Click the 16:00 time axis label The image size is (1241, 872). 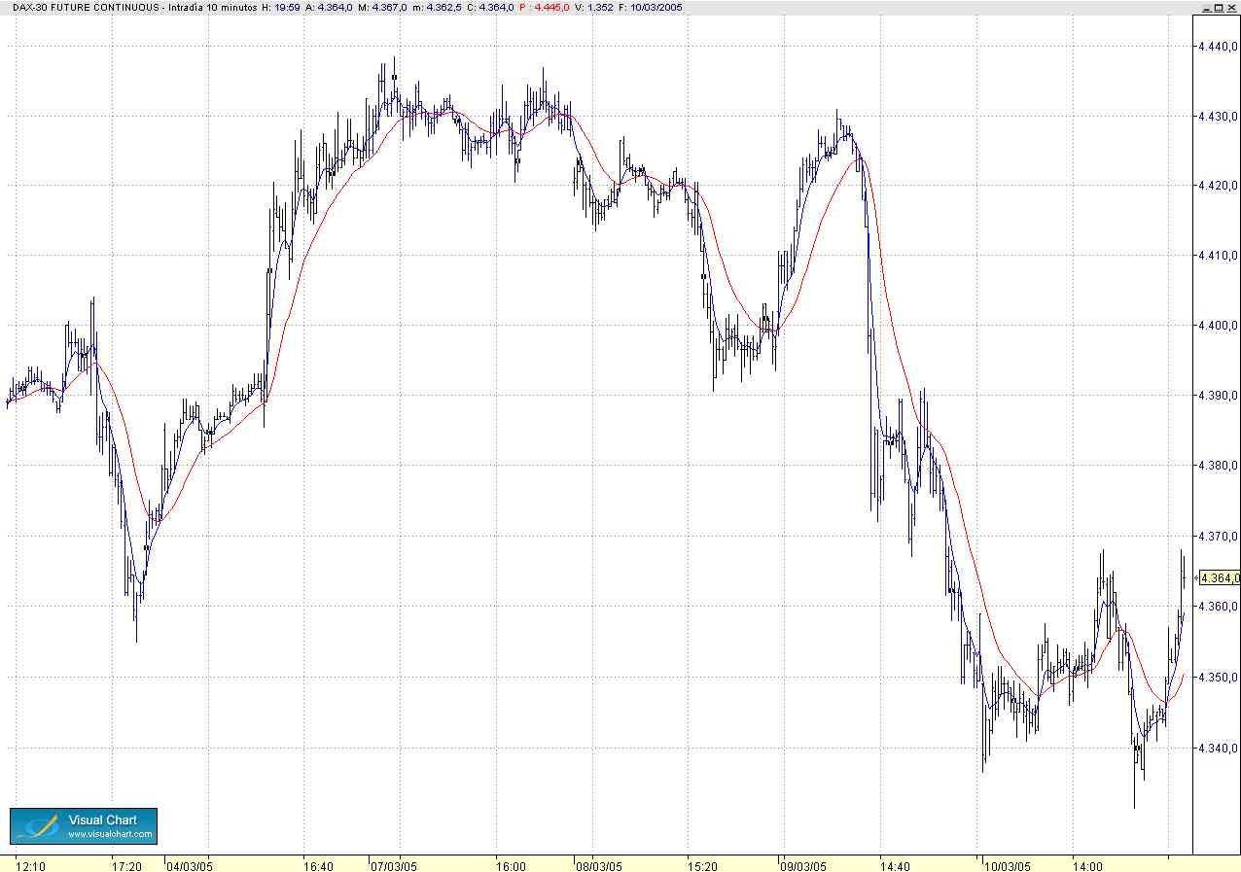pyautogui.click(x=511, y=865)
